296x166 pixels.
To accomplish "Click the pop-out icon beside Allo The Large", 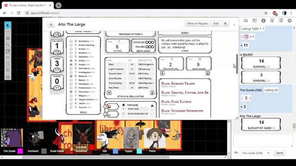I will 51,24.
